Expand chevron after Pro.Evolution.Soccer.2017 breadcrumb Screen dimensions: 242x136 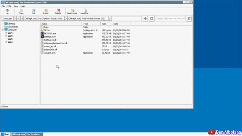(66, 19)
